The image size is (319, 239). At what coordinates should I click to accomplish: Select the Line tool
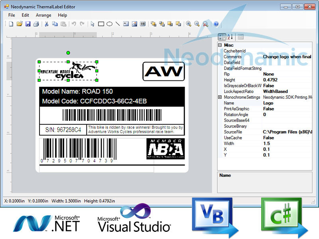(x=118, y=24)
